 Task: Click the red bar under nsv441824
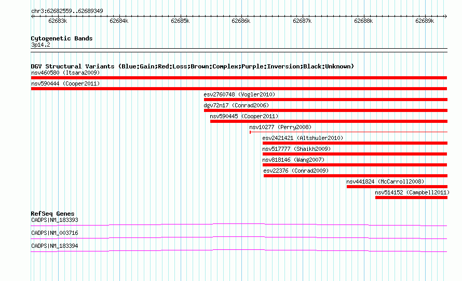coord(397,187)
